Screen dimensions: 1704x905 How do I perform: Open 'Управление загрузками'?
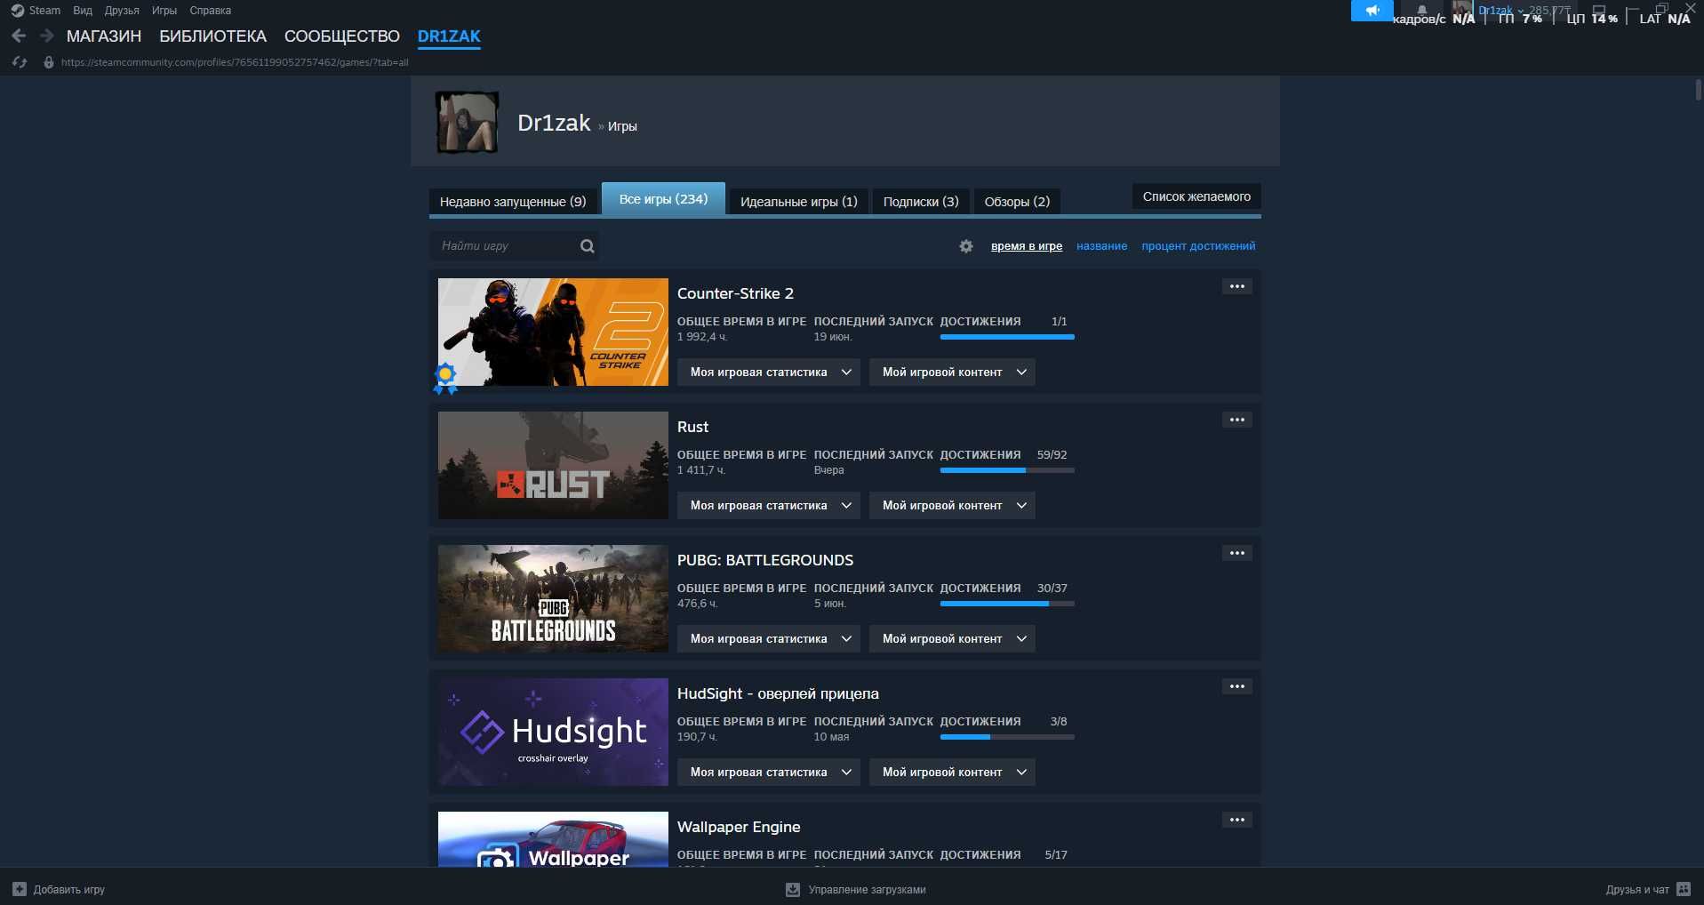pyautogui.click(x=867, y=890)
